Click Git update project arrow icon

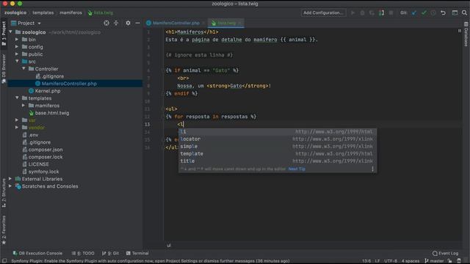[414, 13]
